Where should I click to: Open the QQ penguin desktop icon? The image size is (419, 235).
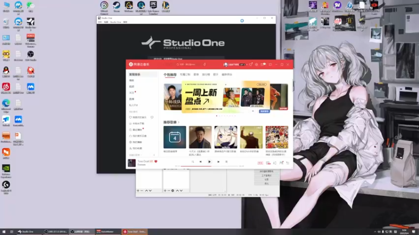tap(6, 72)
